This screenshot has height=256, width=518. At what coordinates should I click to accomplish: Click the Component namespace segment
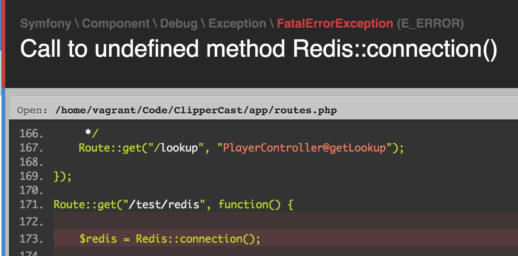(x=116, y=24)
